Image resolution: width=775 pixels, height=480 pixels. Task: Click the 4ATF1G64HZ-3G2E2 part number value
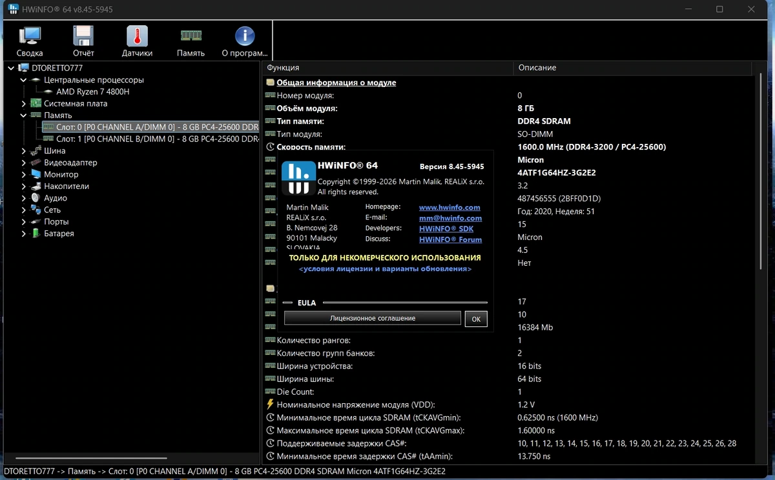coord(557,172)
